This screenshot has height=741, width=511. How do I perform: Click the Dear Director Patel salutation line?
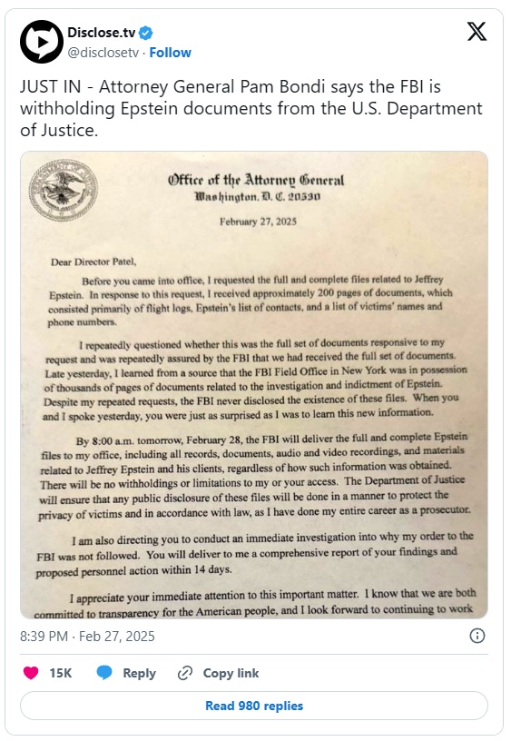click(93, 262)
